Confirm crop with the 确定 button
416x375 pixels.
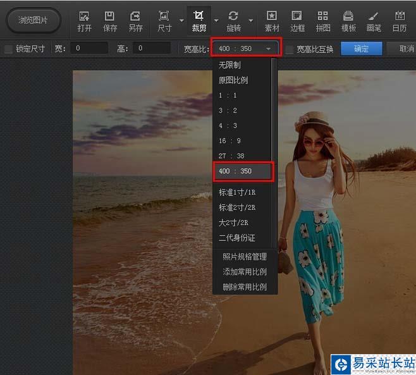[362, 49]
